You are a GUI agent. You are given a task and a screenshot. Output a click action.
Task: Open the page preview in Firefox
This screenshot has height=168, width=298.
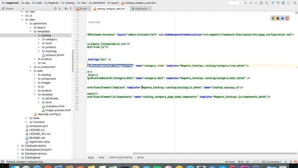pos(278,18)
